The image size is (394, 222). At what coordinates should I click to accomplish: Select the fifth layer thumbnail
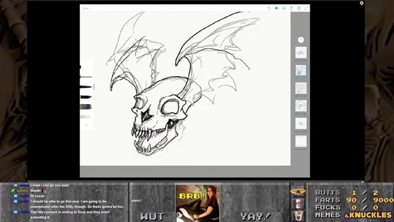coord(301,123)
